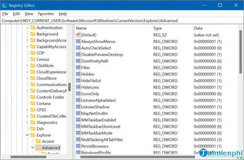Click the REG_DWORD type for HideFileExt

click(x=165, y=81)
